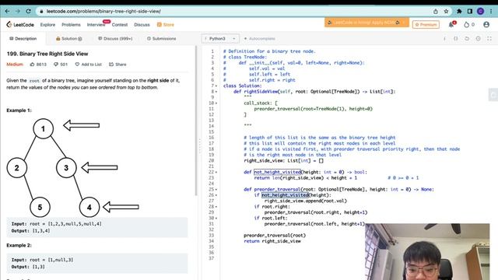Toggle the browser side panel icon
This screenshot has width=498, height=280.
[x=470, y=11]
